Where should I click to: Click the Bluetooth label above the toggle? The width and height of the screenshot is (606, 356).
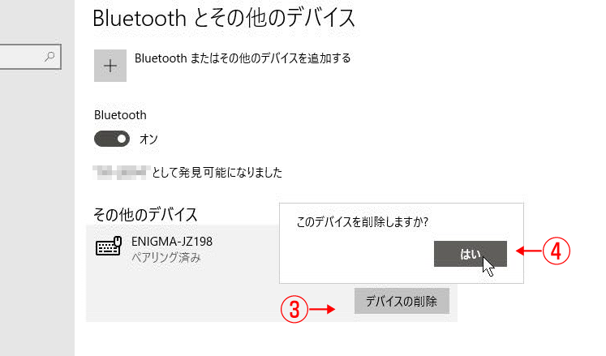tap(120, 115)
